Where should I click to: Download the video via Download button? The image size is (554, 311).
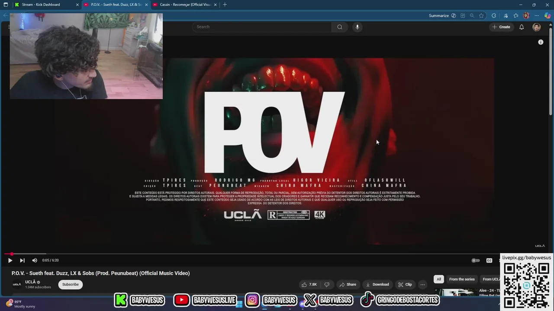pos(377,285)
